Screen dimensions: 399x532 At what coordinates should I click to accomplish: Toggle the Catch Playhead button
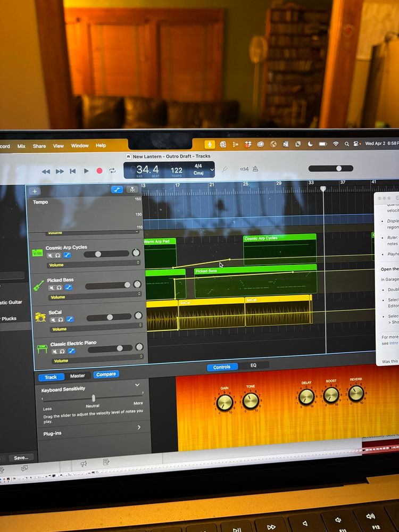[132, 189]
